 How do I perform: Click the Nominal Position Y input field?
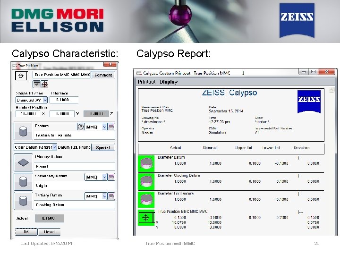point(62,114)
